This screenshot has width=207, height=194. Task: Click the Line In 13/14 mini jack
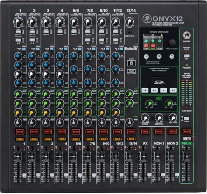[x=129, y=32]
